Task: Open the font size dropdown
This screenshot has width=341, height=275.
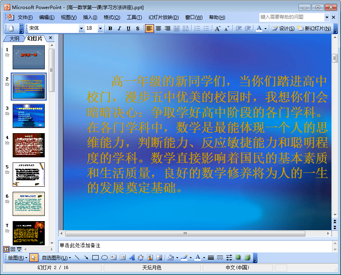Action: tap(100, 29)
